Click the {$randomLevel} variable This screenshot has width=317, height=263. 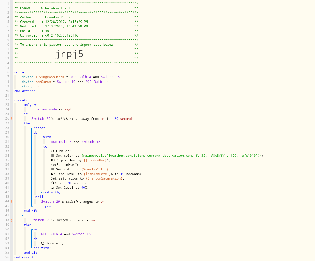pyautogui.click(x=97, y=174)
